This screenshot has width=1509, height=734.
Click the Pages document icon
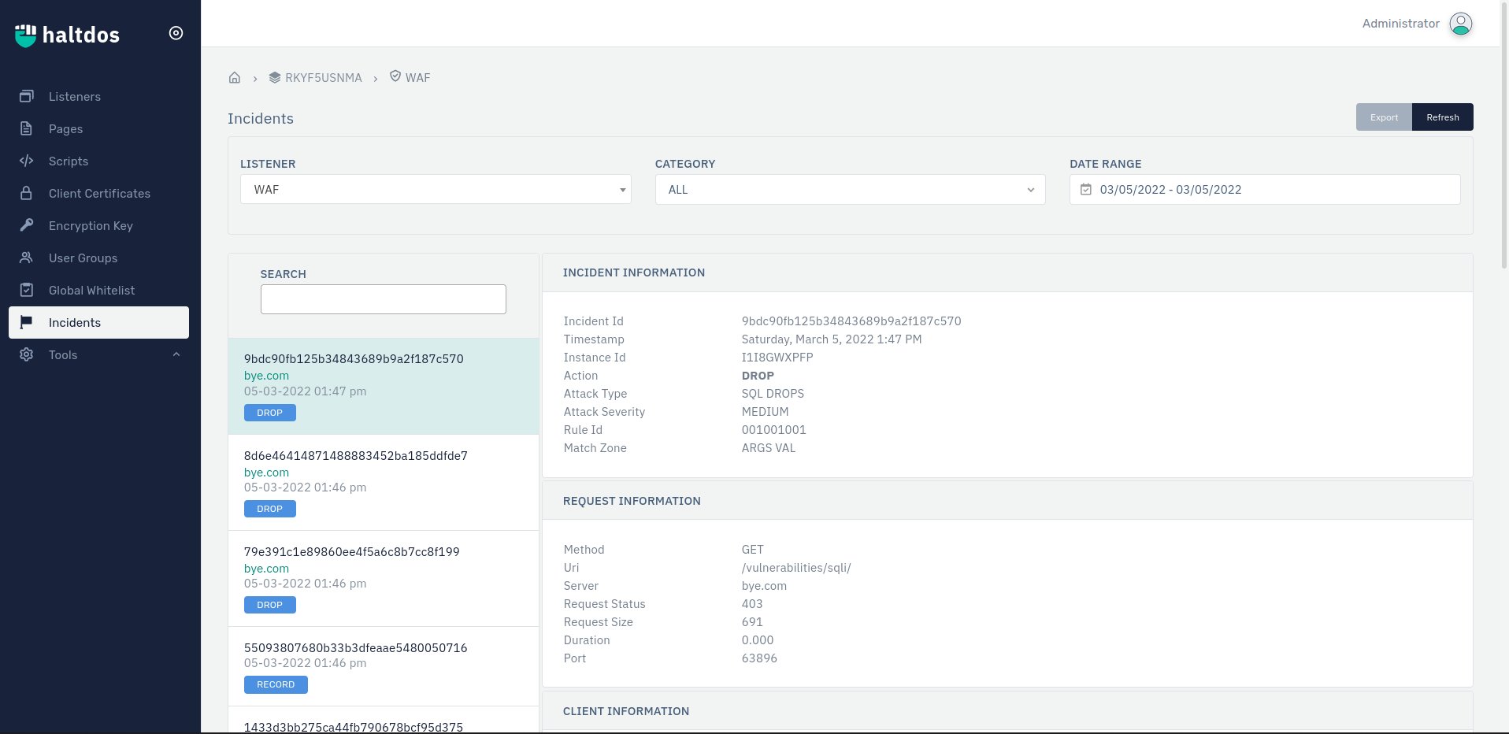27,128
